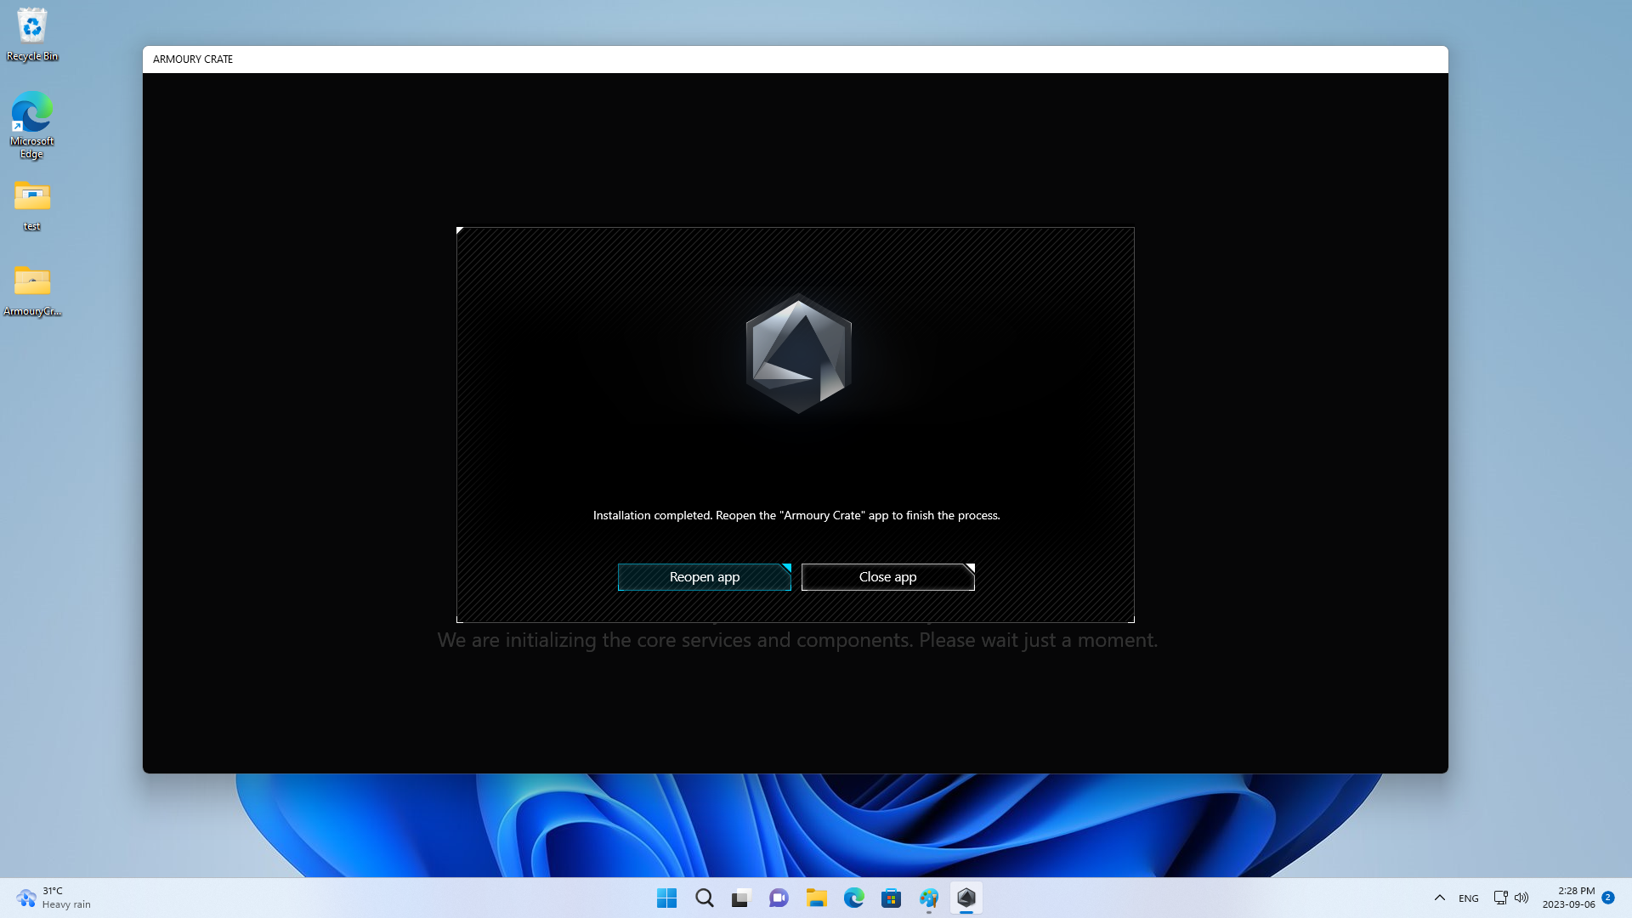The height and width of the screenshot is (918, 1632).
Task: Click the Armoury Crate taskbar icon
Action: 966,898
